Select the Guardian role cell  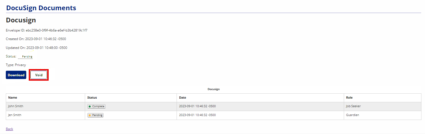(x=382, y=115)
